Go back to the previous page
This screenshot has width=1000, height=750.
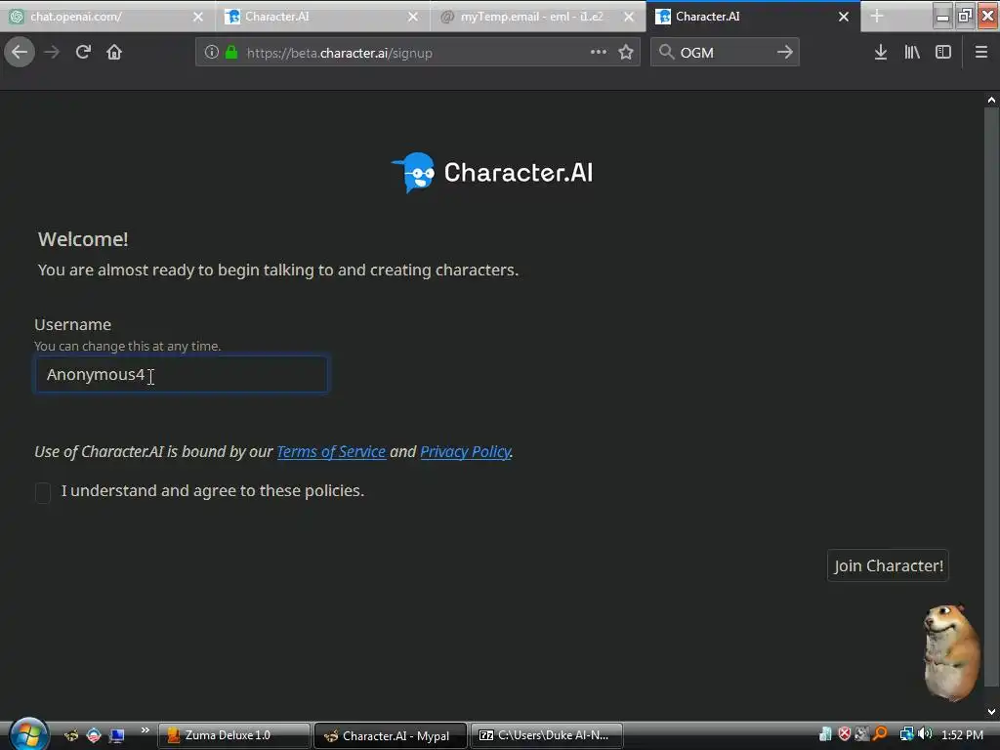pos(20,53)
